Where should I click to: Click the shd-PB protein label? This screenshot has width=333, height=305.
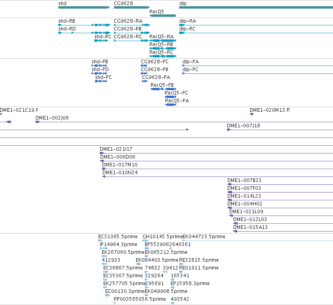100,62
